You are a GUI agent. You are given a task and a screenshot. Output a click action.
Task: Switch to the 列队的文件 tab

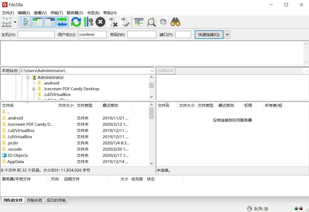[13, 200]
